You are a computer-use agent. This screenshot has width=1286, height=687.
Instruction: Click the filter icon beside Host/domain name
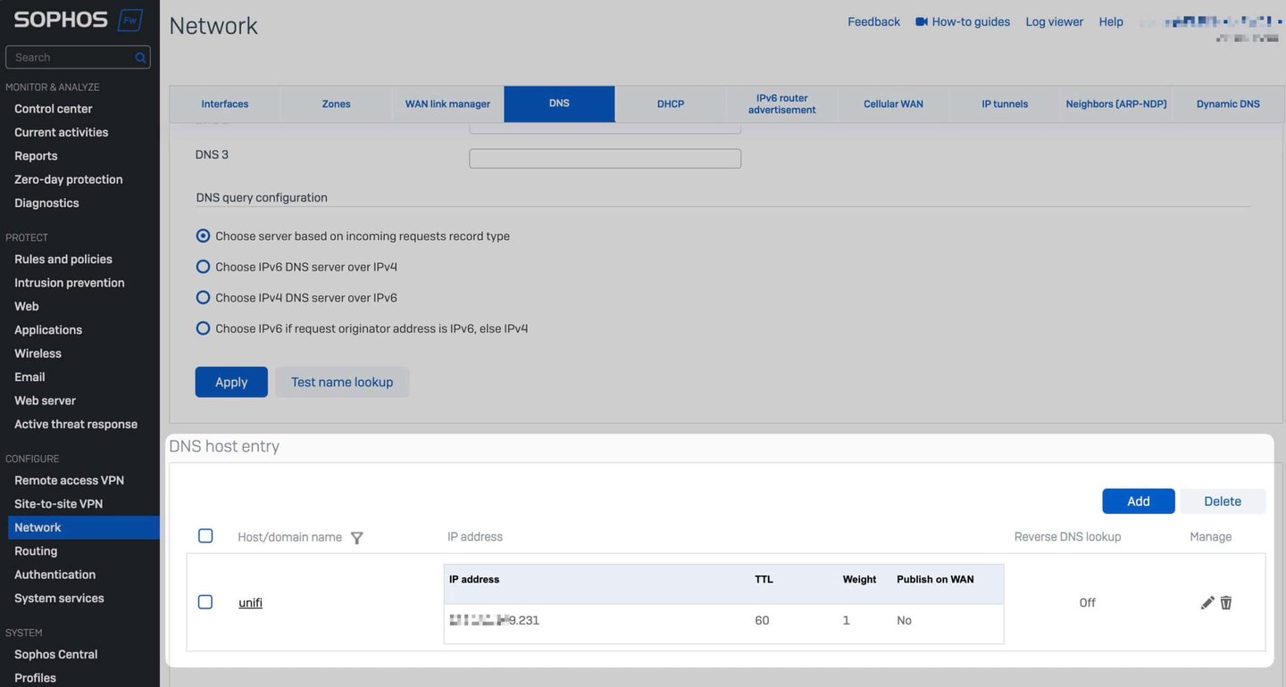(x=357, y=538)
